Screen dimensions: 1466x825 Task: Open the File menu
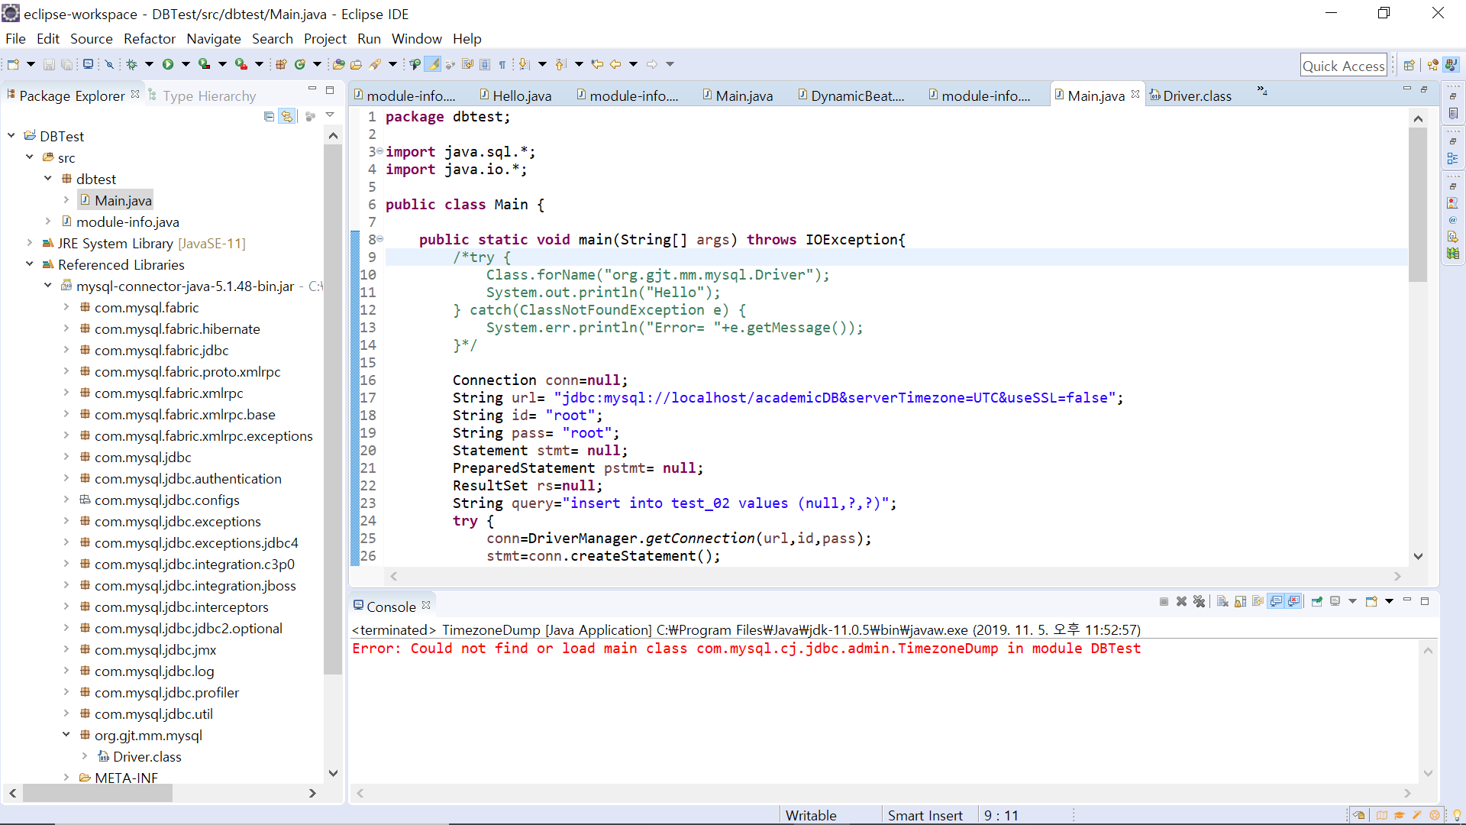pyautogui.click(x=15, y=38)
